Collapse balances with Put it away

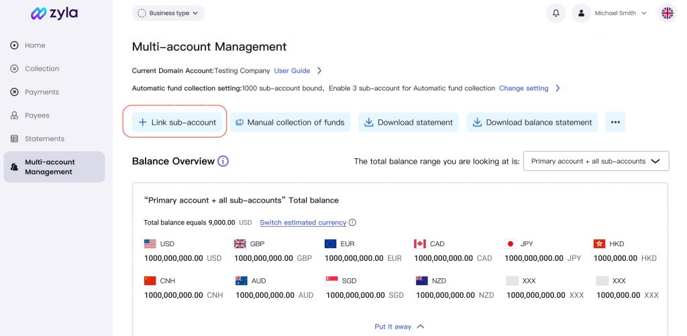(399, 327)
